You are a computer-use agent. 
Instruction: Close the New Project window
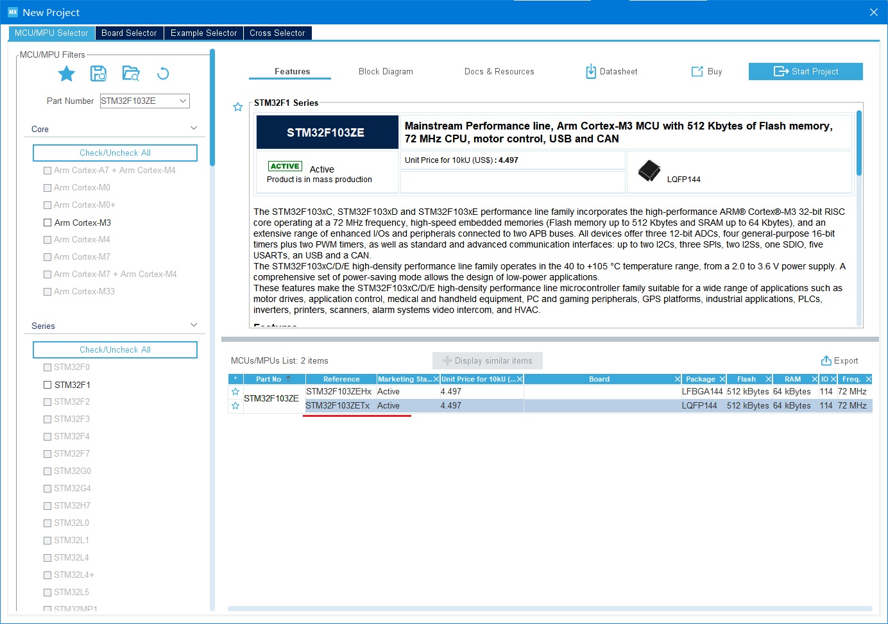coord(873,12)
